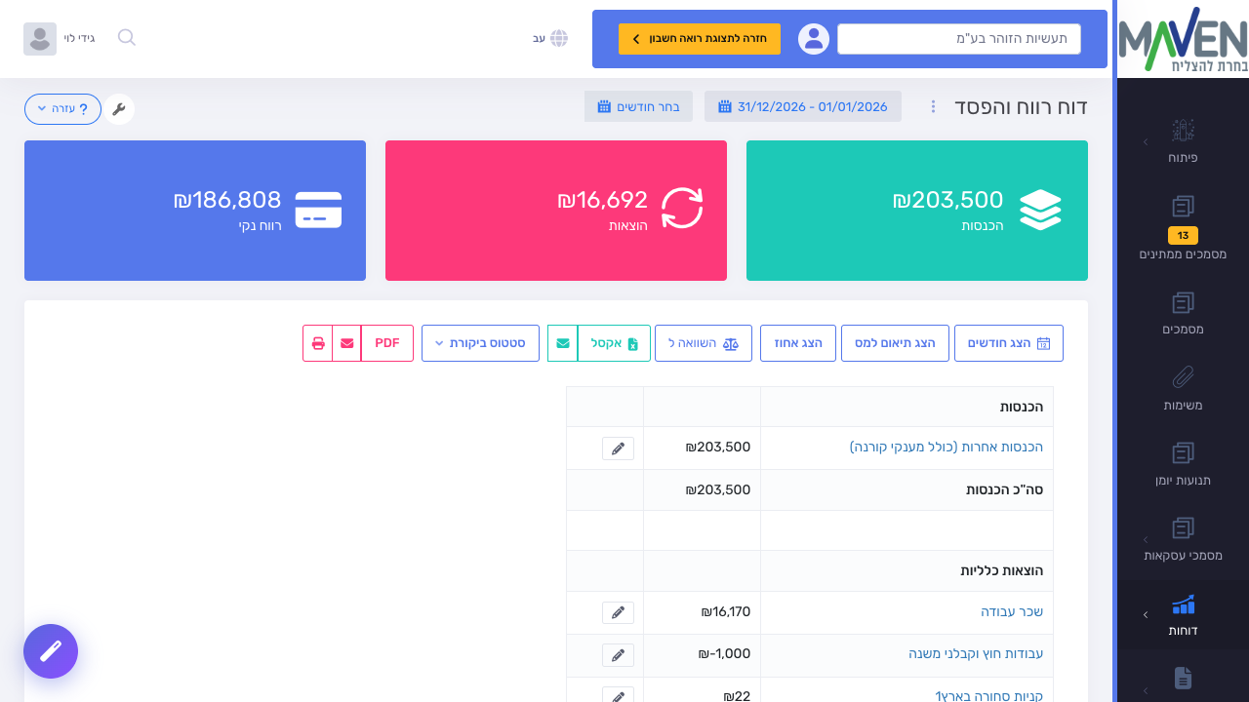
Task: Click the PDF export button
Action: [x=387, y=343]
